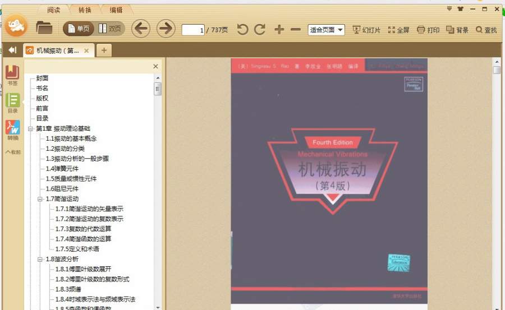Jump to 封面 in outline
Screen dimensions: 505x310
pyautogui.click(x=42, y=78)
